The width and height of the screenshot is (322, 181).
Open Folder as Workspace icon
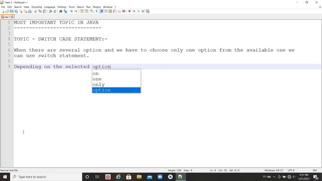pyautogui.click(x=119, y=11)
